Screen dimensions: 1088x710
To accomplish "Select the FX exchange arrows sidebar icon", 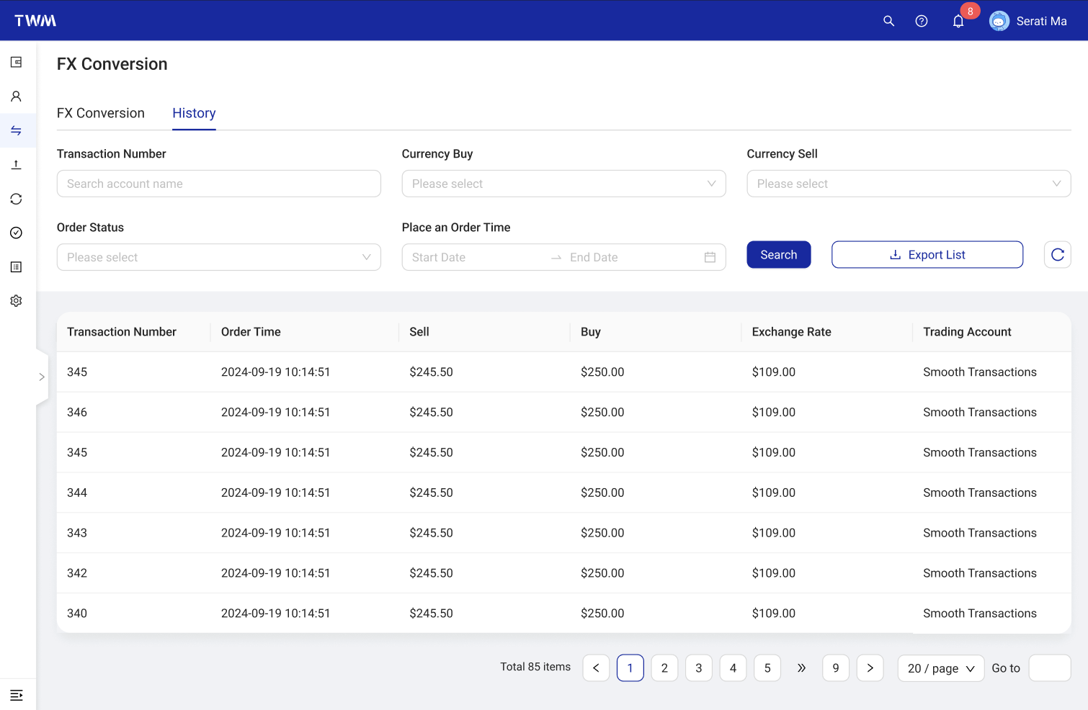I will (16, 130).
